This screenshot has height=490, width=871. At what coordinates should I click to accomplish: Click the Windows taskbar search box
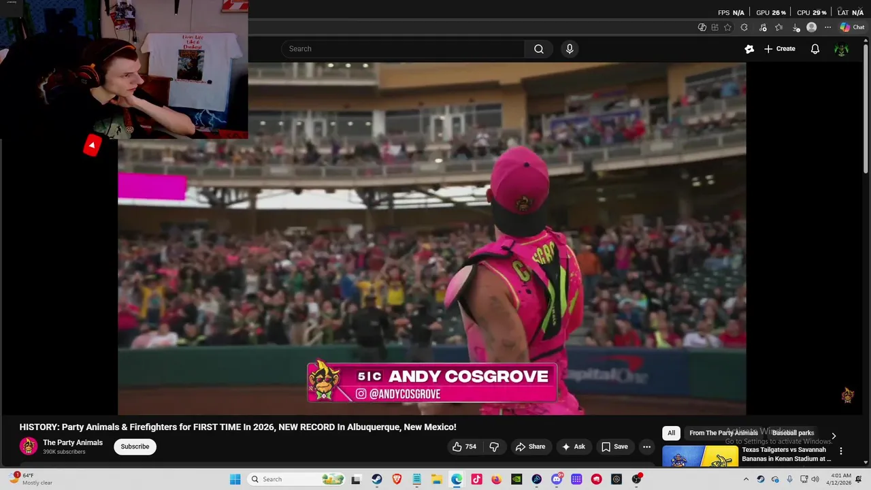[297, 479]
